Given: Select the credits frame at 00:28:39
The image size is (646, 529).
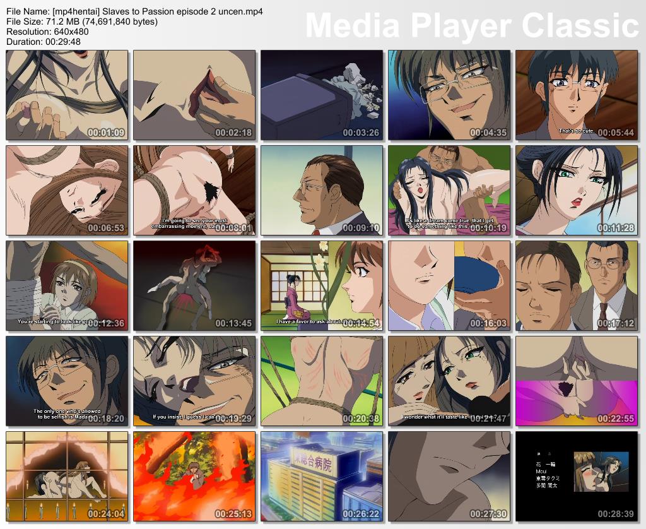Looking at the screenshot, I should 577,477.
